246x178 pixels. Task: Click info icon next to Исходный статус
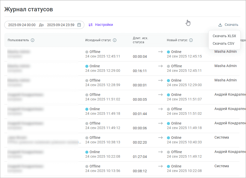pos(115,40)
